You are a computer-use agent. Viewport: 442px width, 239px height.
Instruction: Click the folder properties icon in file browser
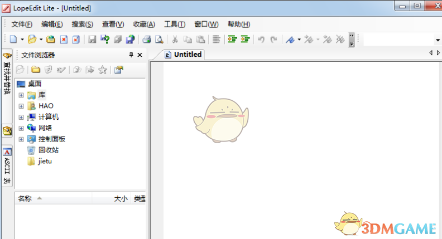119,70
